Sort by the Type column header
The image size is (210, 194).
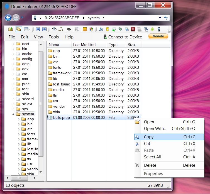[x=116, y=45]
